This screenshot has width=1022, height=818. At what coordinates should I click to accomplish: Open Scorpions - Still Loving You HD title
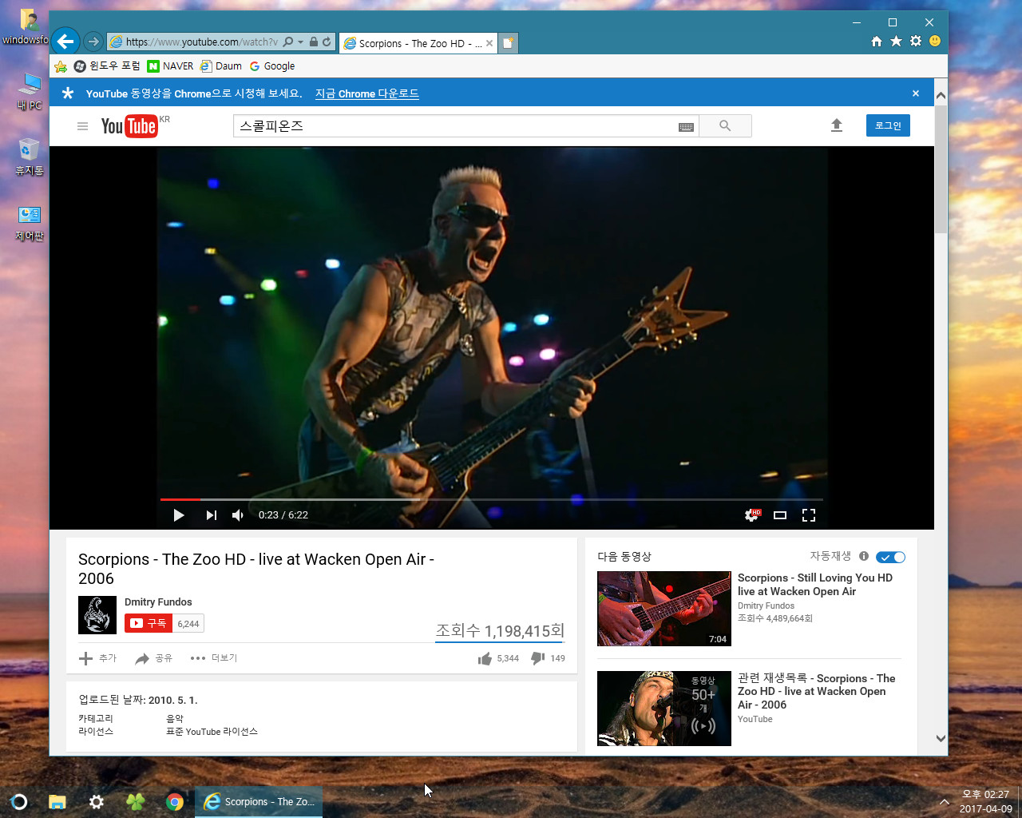815,585
